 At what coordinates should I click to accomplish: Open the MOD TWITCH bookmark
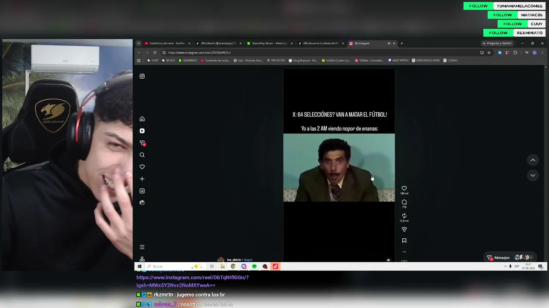(398, 60)
